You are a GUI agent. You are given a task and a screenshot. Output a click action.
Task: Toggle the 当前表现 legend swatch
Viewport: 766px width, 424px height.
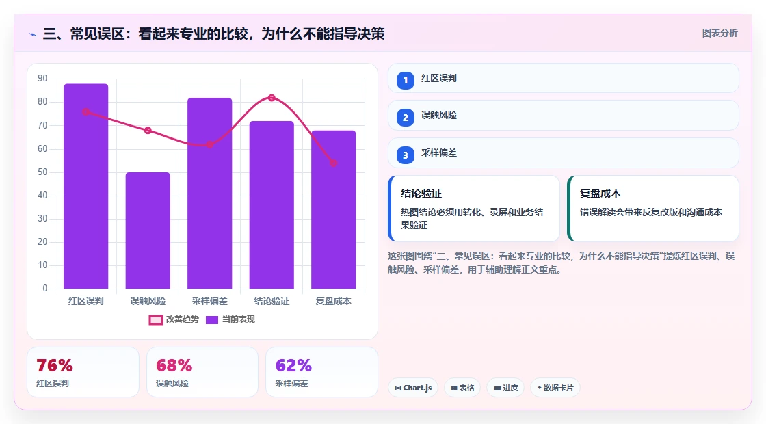(211, 320)
